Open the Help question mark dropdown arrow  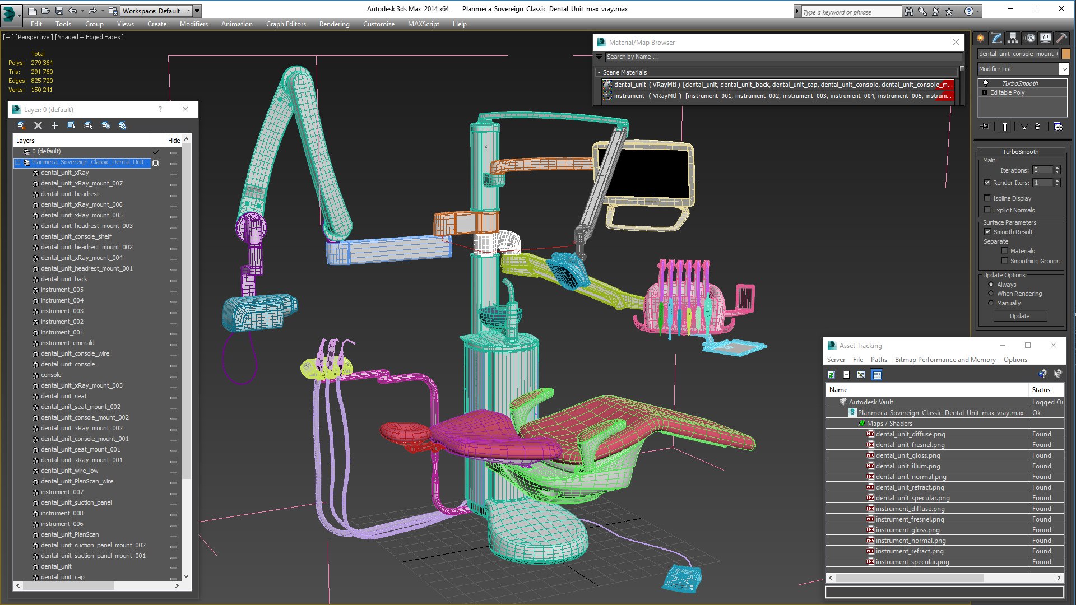coord(977,11)
